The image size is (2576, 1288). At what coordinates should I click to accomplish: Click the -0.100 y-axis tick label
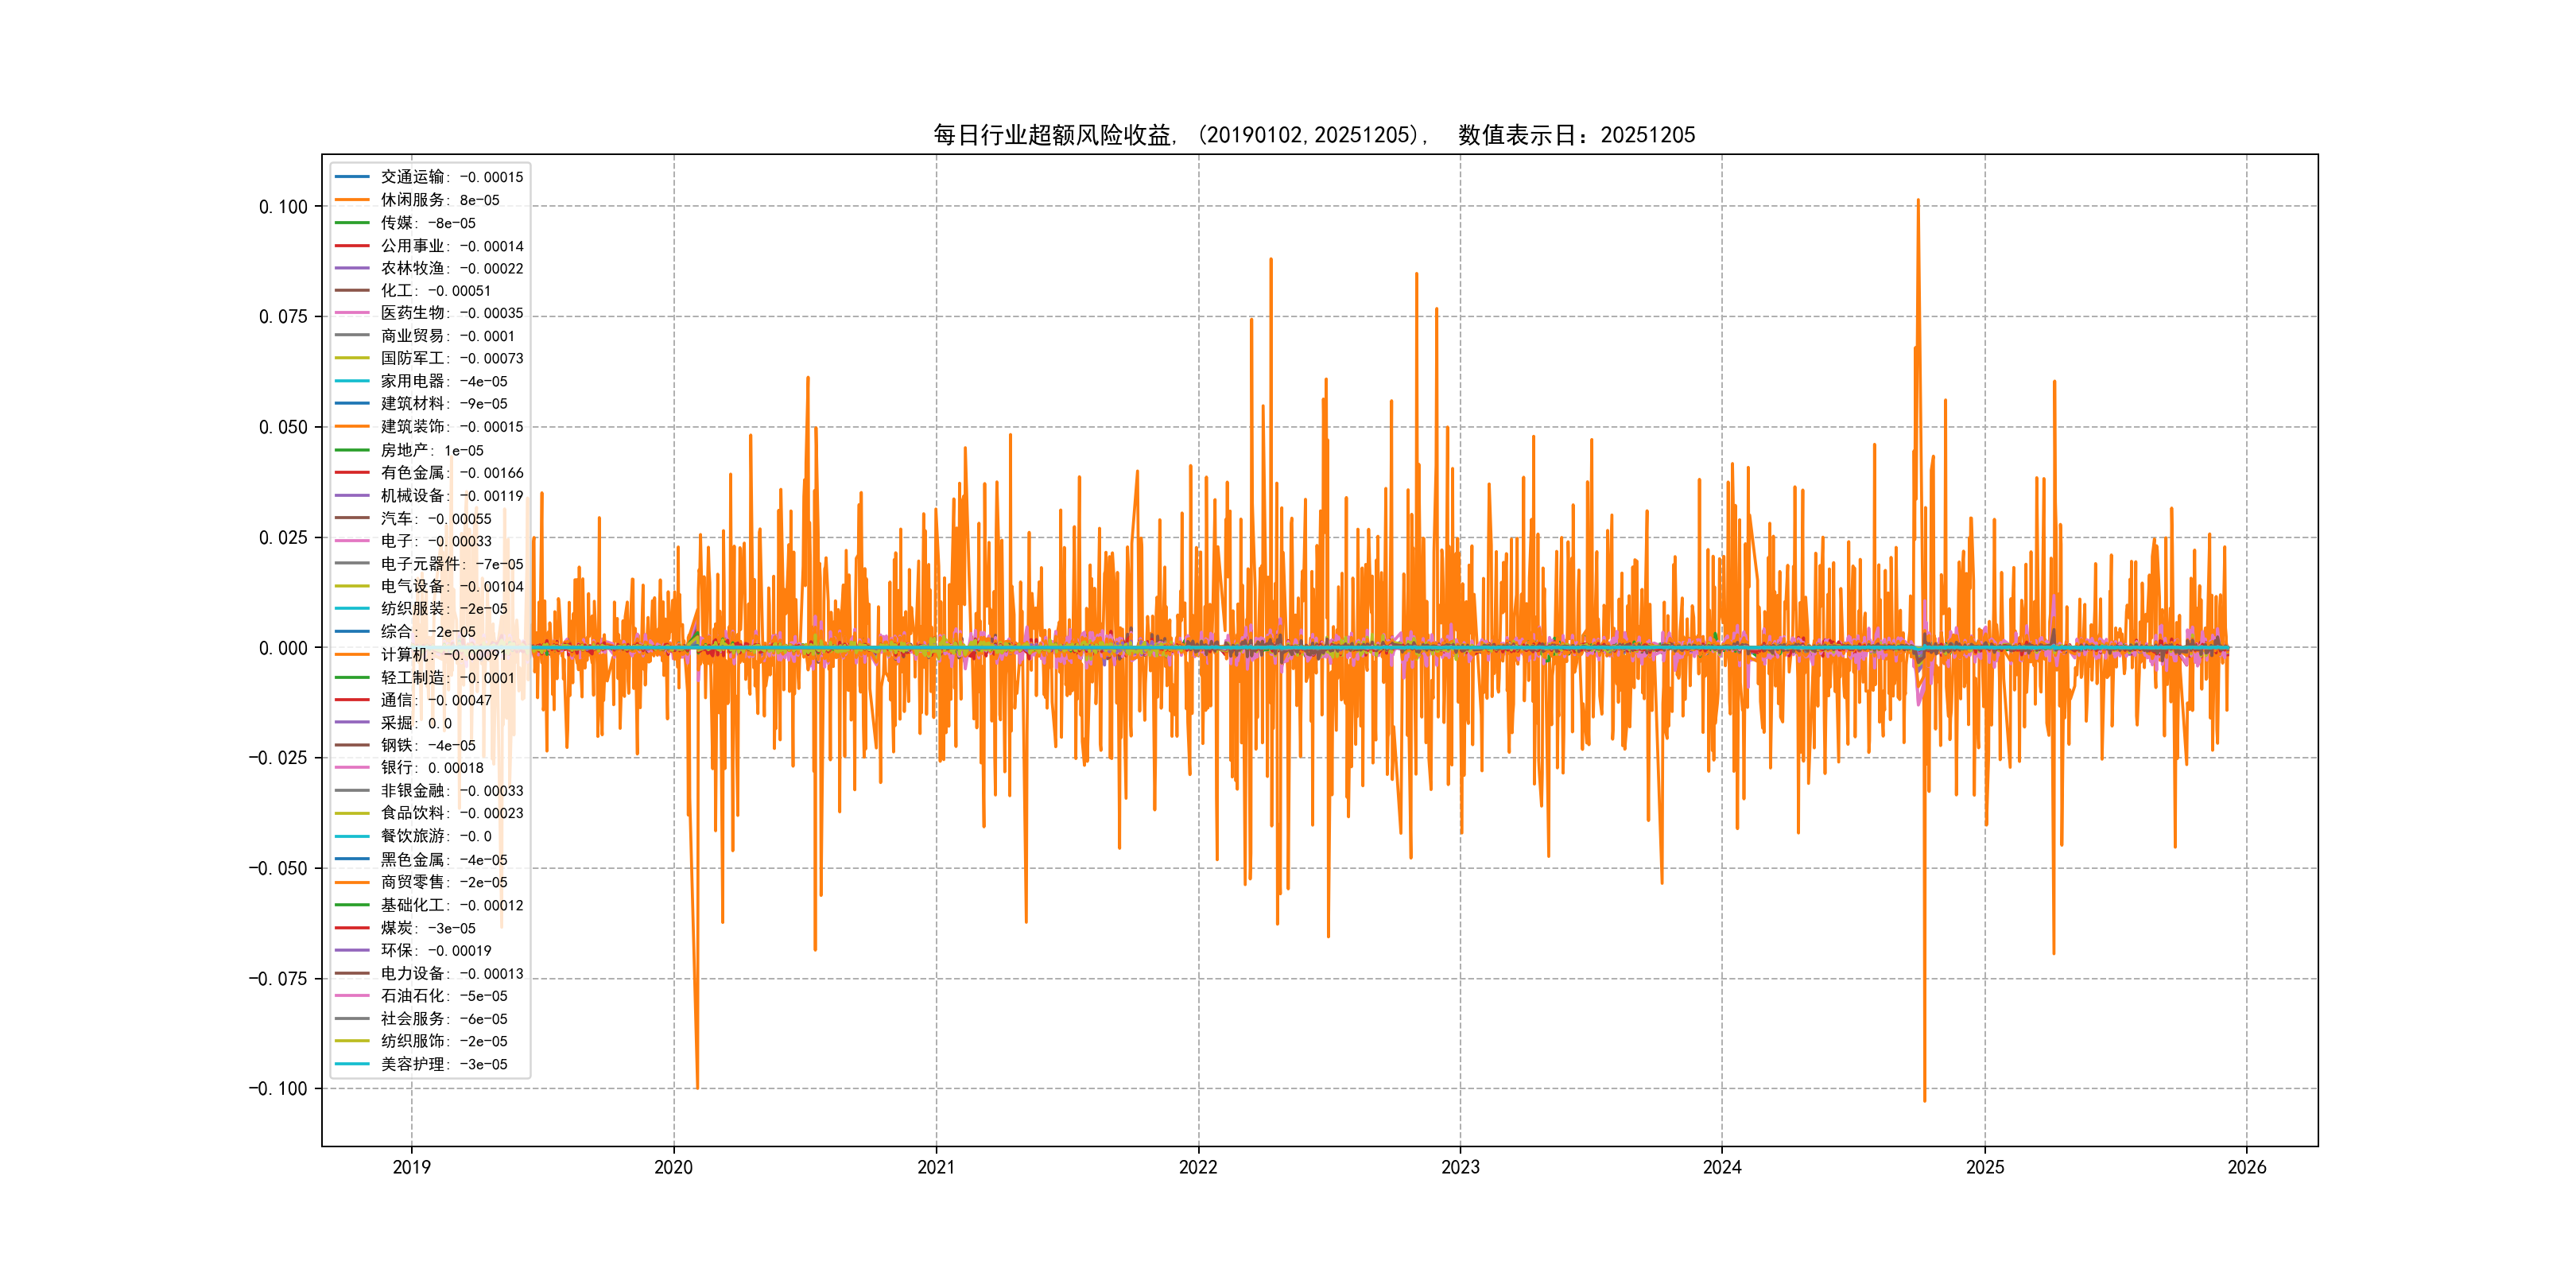point(278,1089)
